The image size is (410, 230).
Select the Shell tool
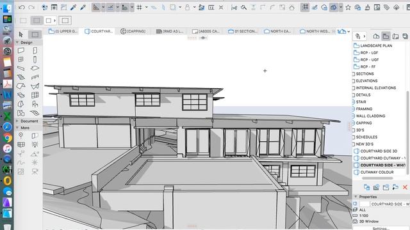point(35,86)
